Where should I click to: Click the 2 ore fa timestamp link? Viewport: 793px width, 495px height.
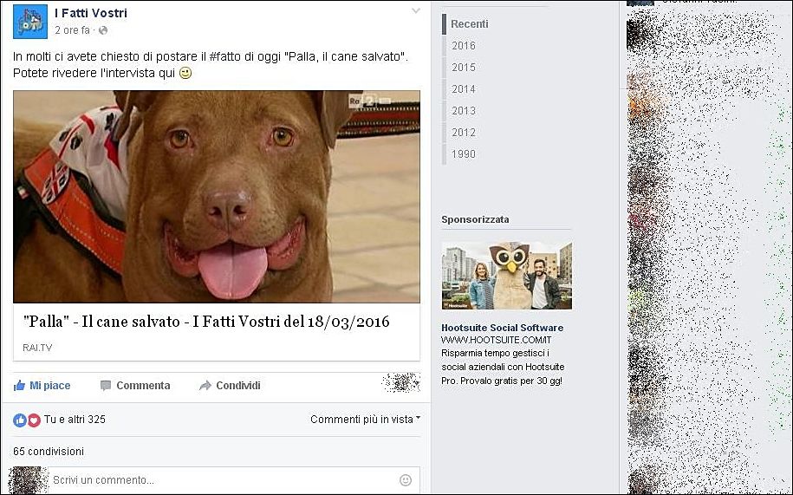(72, 30)
